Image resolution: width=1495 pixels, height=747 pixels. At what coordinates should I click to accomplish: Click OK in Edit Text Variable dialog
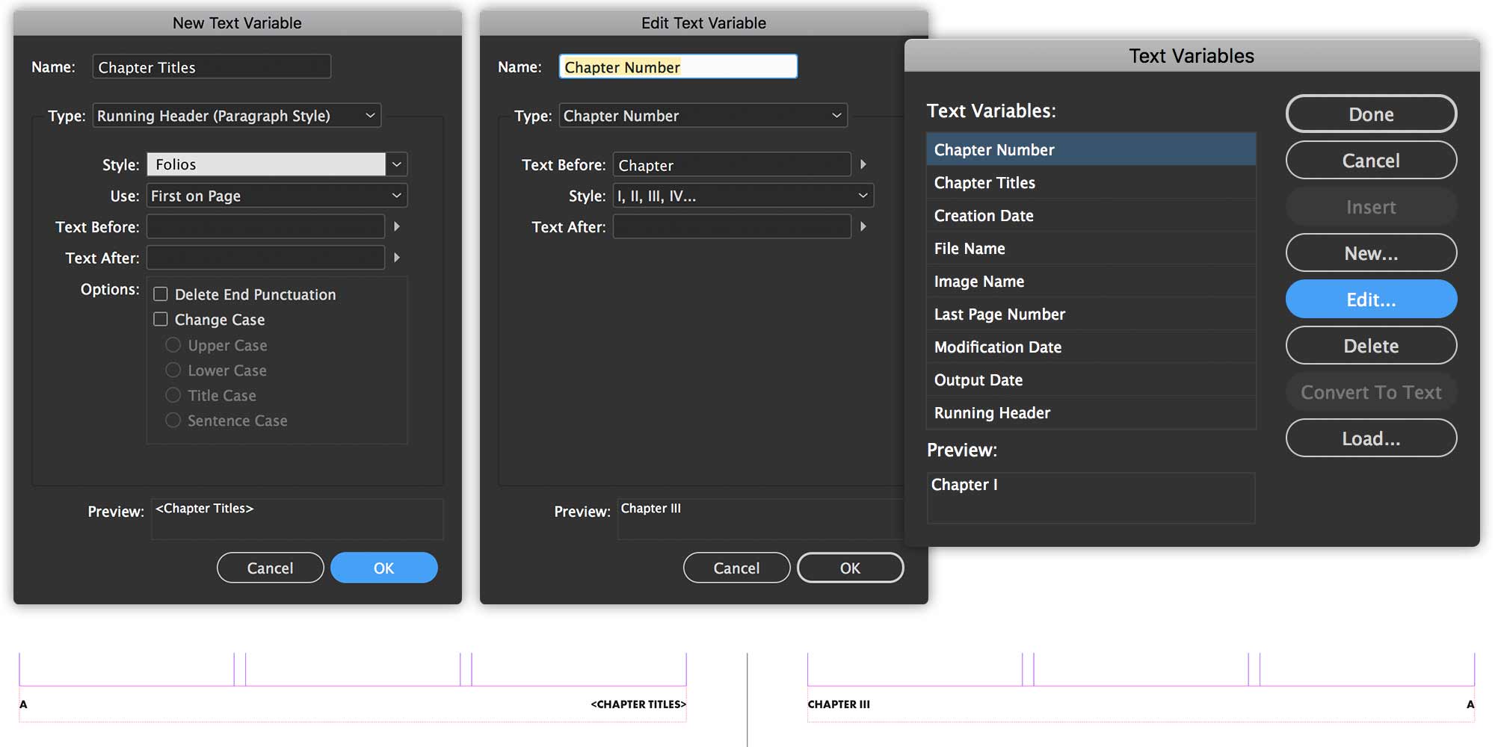pos(850,568)
